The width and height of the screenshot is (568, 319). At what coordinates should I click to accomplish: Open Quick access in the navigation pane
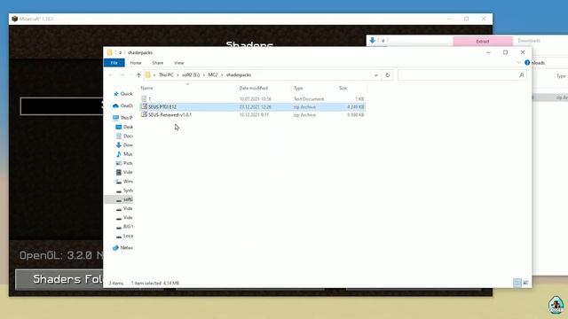[123, 94]
